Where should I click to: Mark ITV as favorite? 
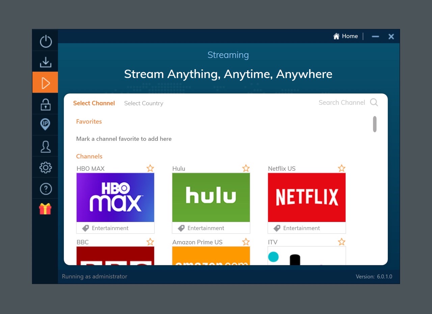click(342, 242)
